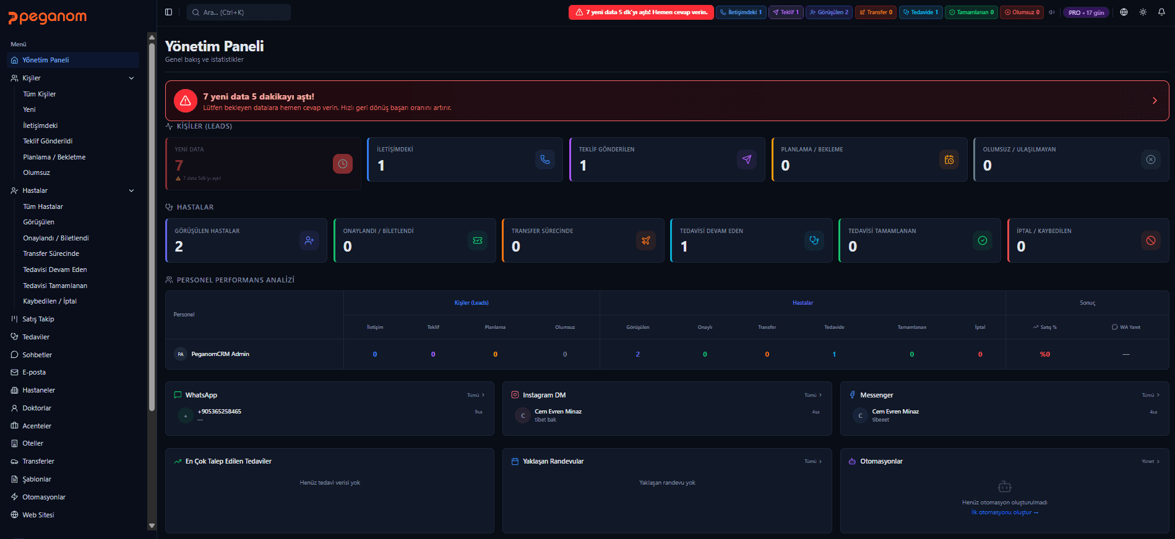Click the language globe icon
Image resolution: width=1175 pixels, height=539 pixels.
[x=1124, y=12]
